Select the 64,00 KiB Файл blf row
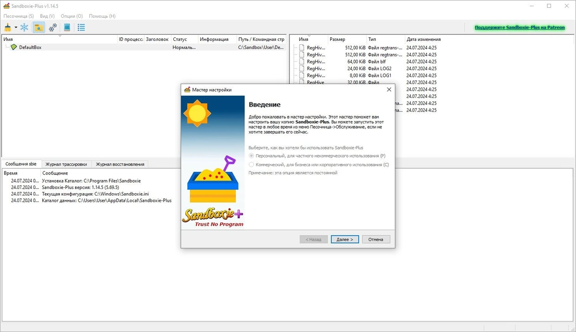The width and height of the screenshot is (576, 332). tap(367, 61)
